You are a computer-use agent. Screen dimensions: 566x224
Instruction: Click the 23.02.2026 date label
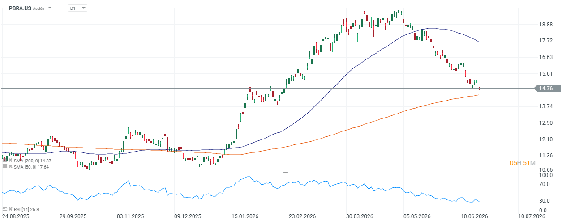tap(302, 216)
